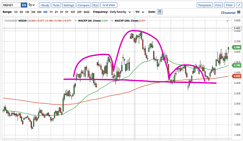Image resolution: width=243 pixels, height=141 pixels.
Task: Open the Templates menu
Action: [205, 5]
